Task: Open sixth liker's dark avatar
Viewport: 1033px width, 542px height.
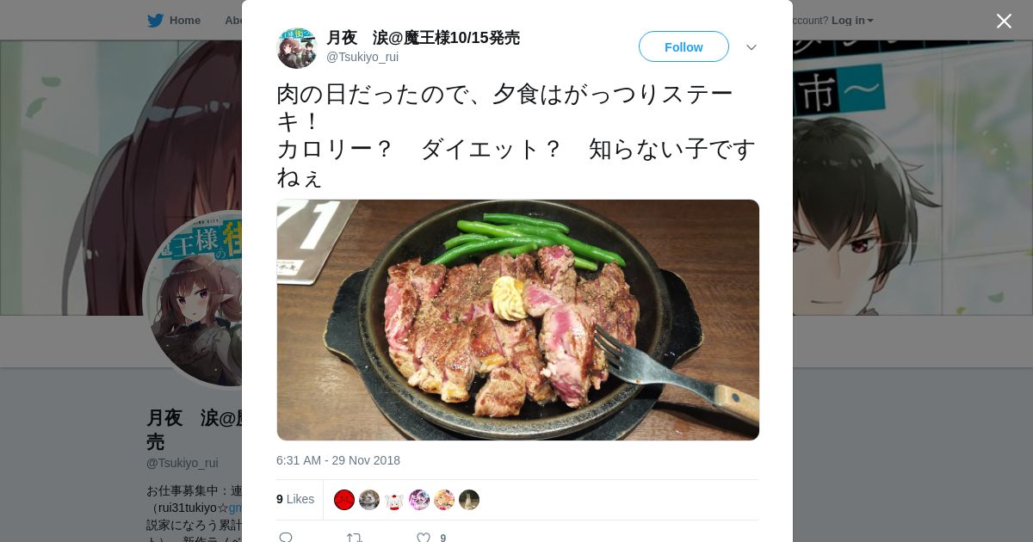Action: click(469, 500)
